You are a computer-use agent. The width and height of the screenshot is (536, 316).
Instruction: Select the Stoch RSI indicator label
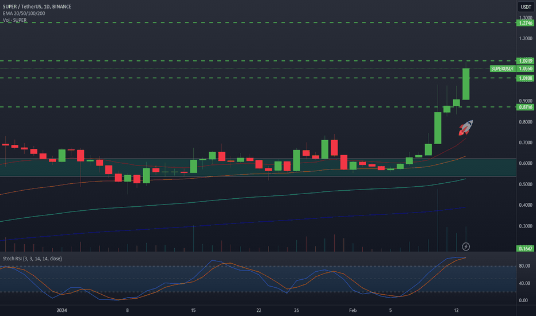32,259
